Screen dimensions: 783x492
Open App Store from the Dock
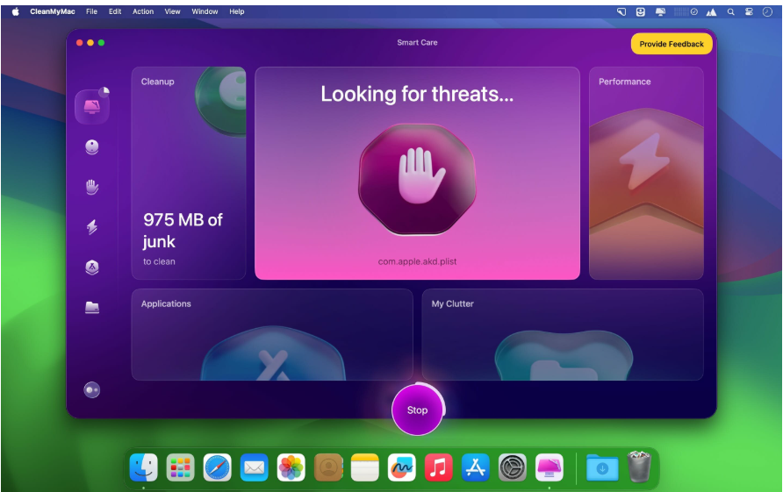click(x=476, y=467)
